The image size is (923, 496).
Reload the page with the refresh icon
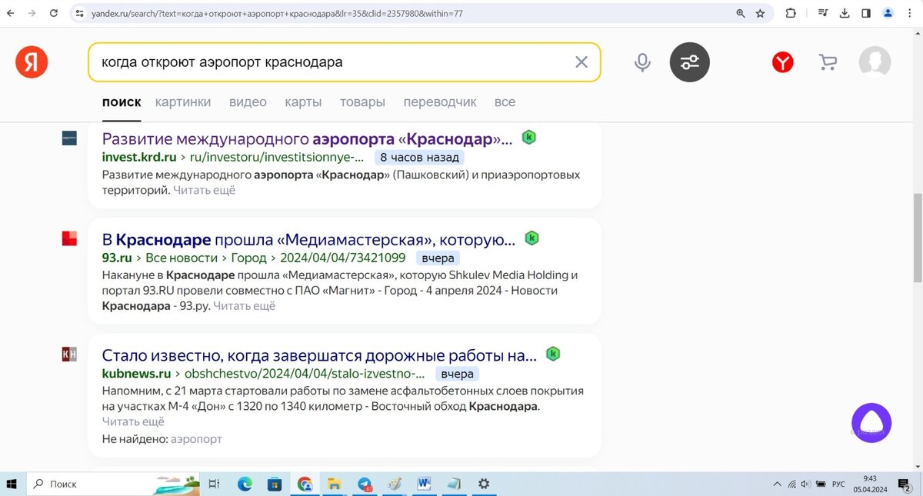click(54, 13)
